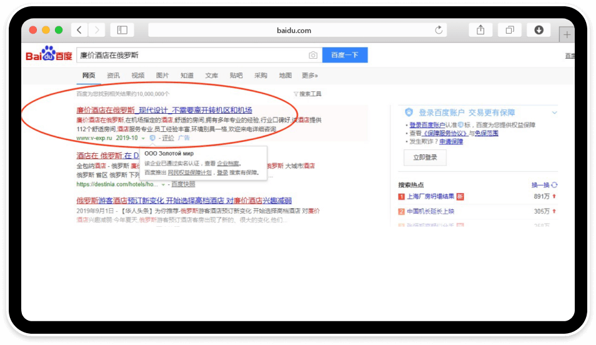Click the 申请保障 link
596x345 pixels.
point(451,141)
